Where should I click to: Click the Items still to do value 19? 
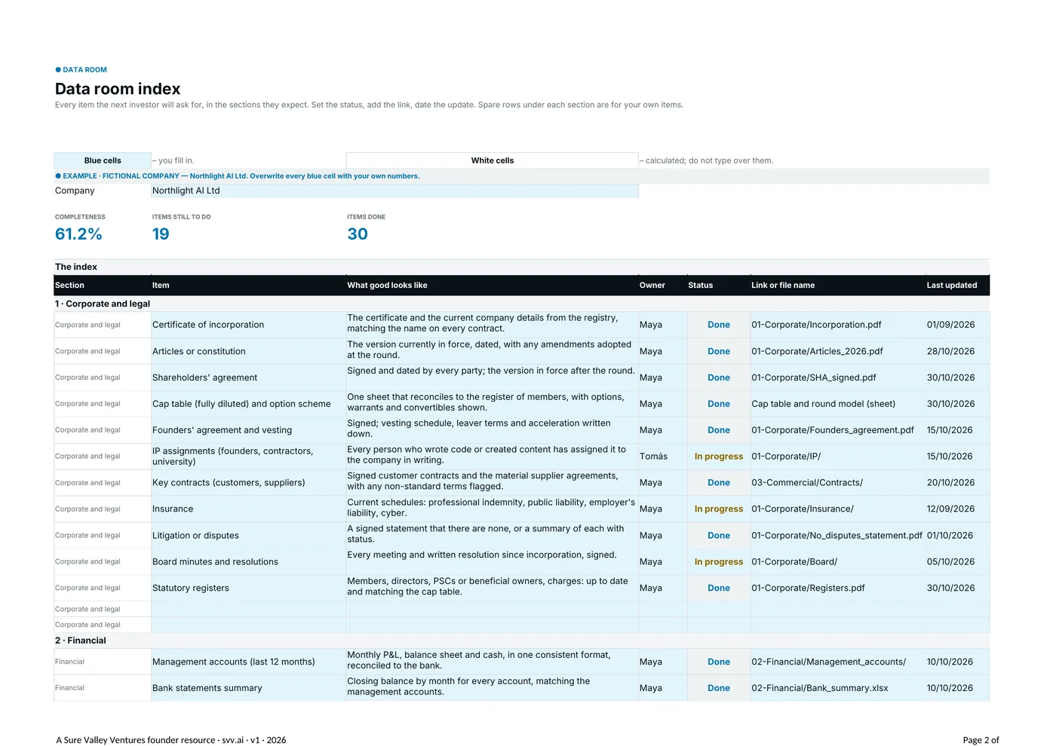(161, 234)
